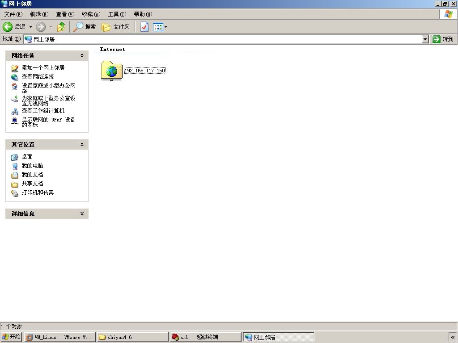
Task: Open 设置家庭或小型办公网络 link
Action: 48,88
